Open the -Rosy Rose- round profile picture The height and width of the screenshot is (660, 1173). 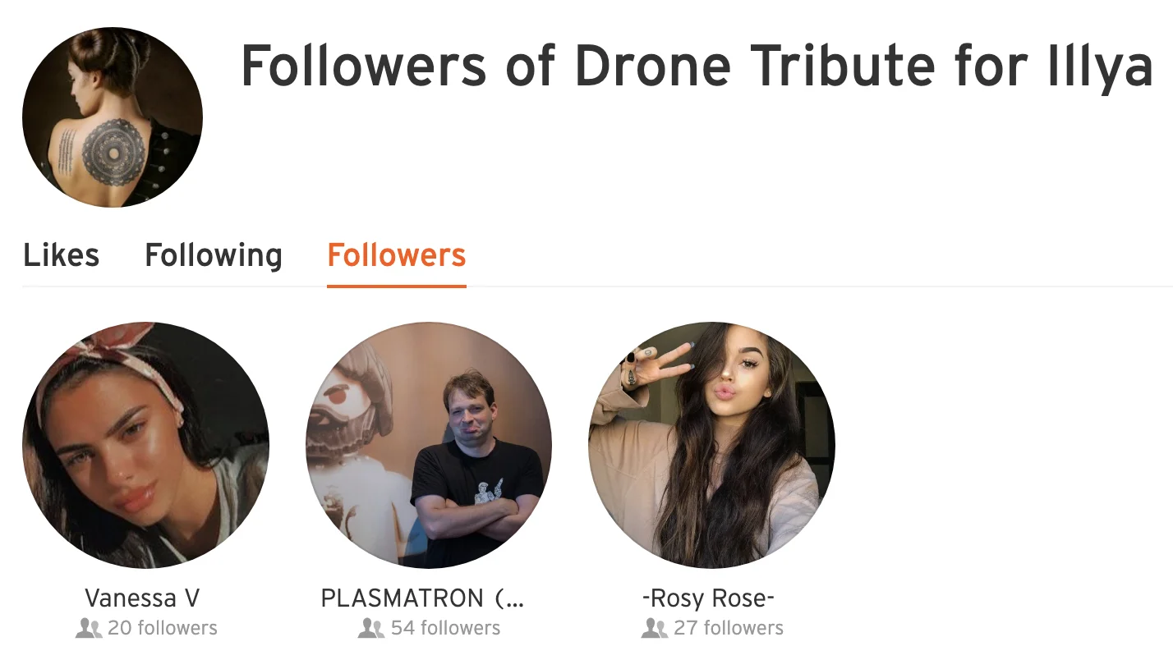[711, 445]
